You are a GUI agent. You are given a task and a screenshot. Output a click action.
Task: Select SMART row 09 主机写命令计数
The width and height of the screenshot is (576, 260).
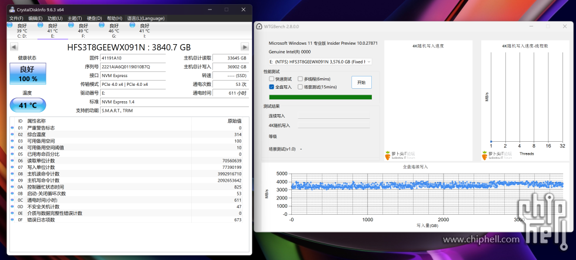(x=126, y=181)
